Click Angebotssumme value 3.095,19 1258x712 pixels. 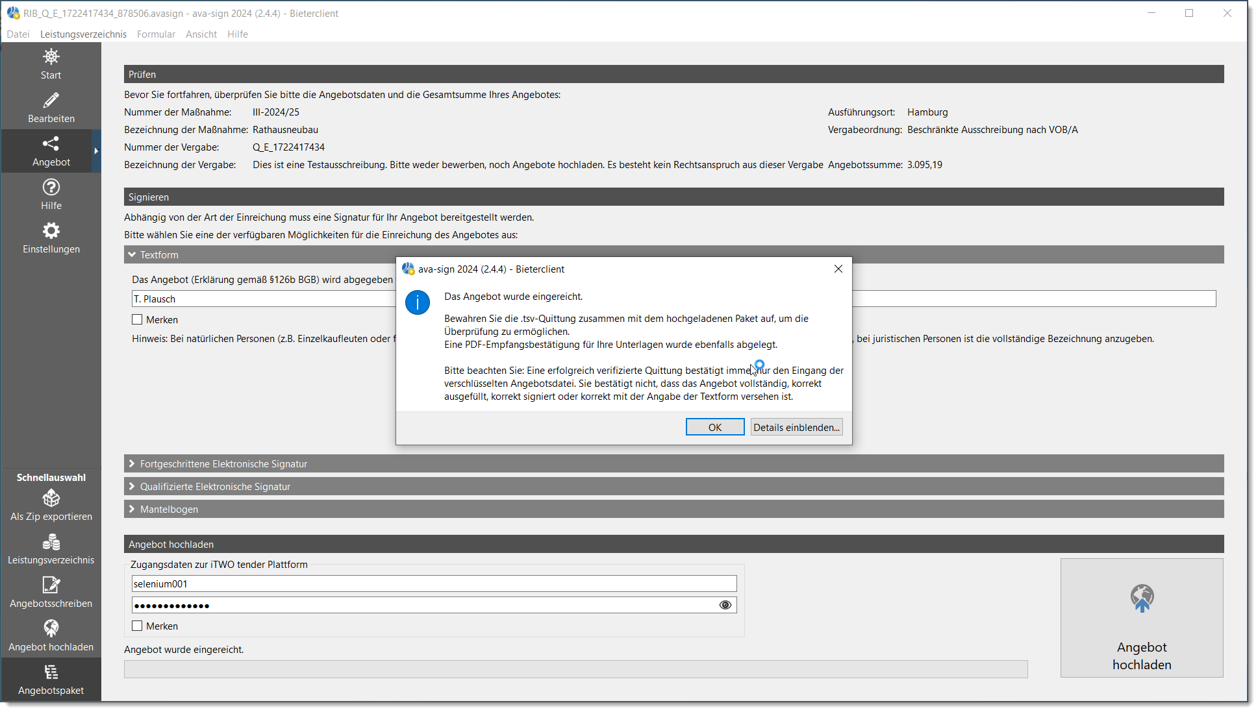(x=924, y=164)
